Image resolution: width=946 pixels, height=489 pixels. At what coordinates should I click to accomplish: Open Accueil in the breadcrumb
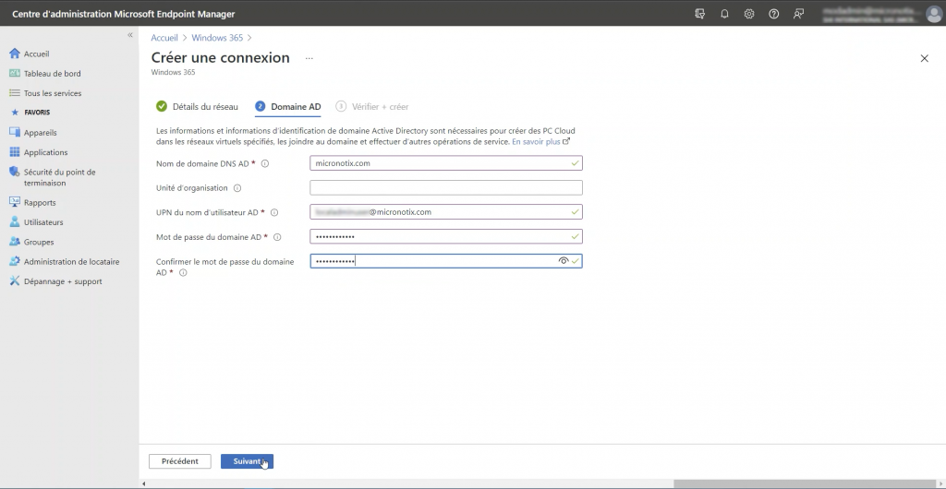click(164, 37)
